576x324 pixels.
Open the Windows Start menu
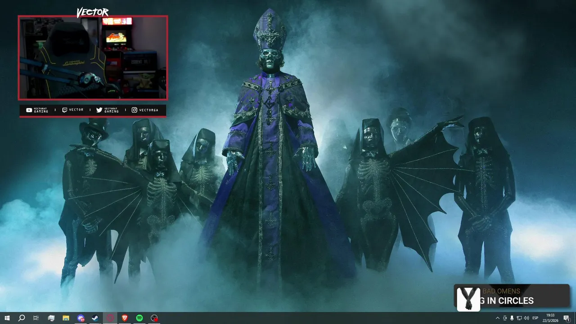click(x=7, y=318)
